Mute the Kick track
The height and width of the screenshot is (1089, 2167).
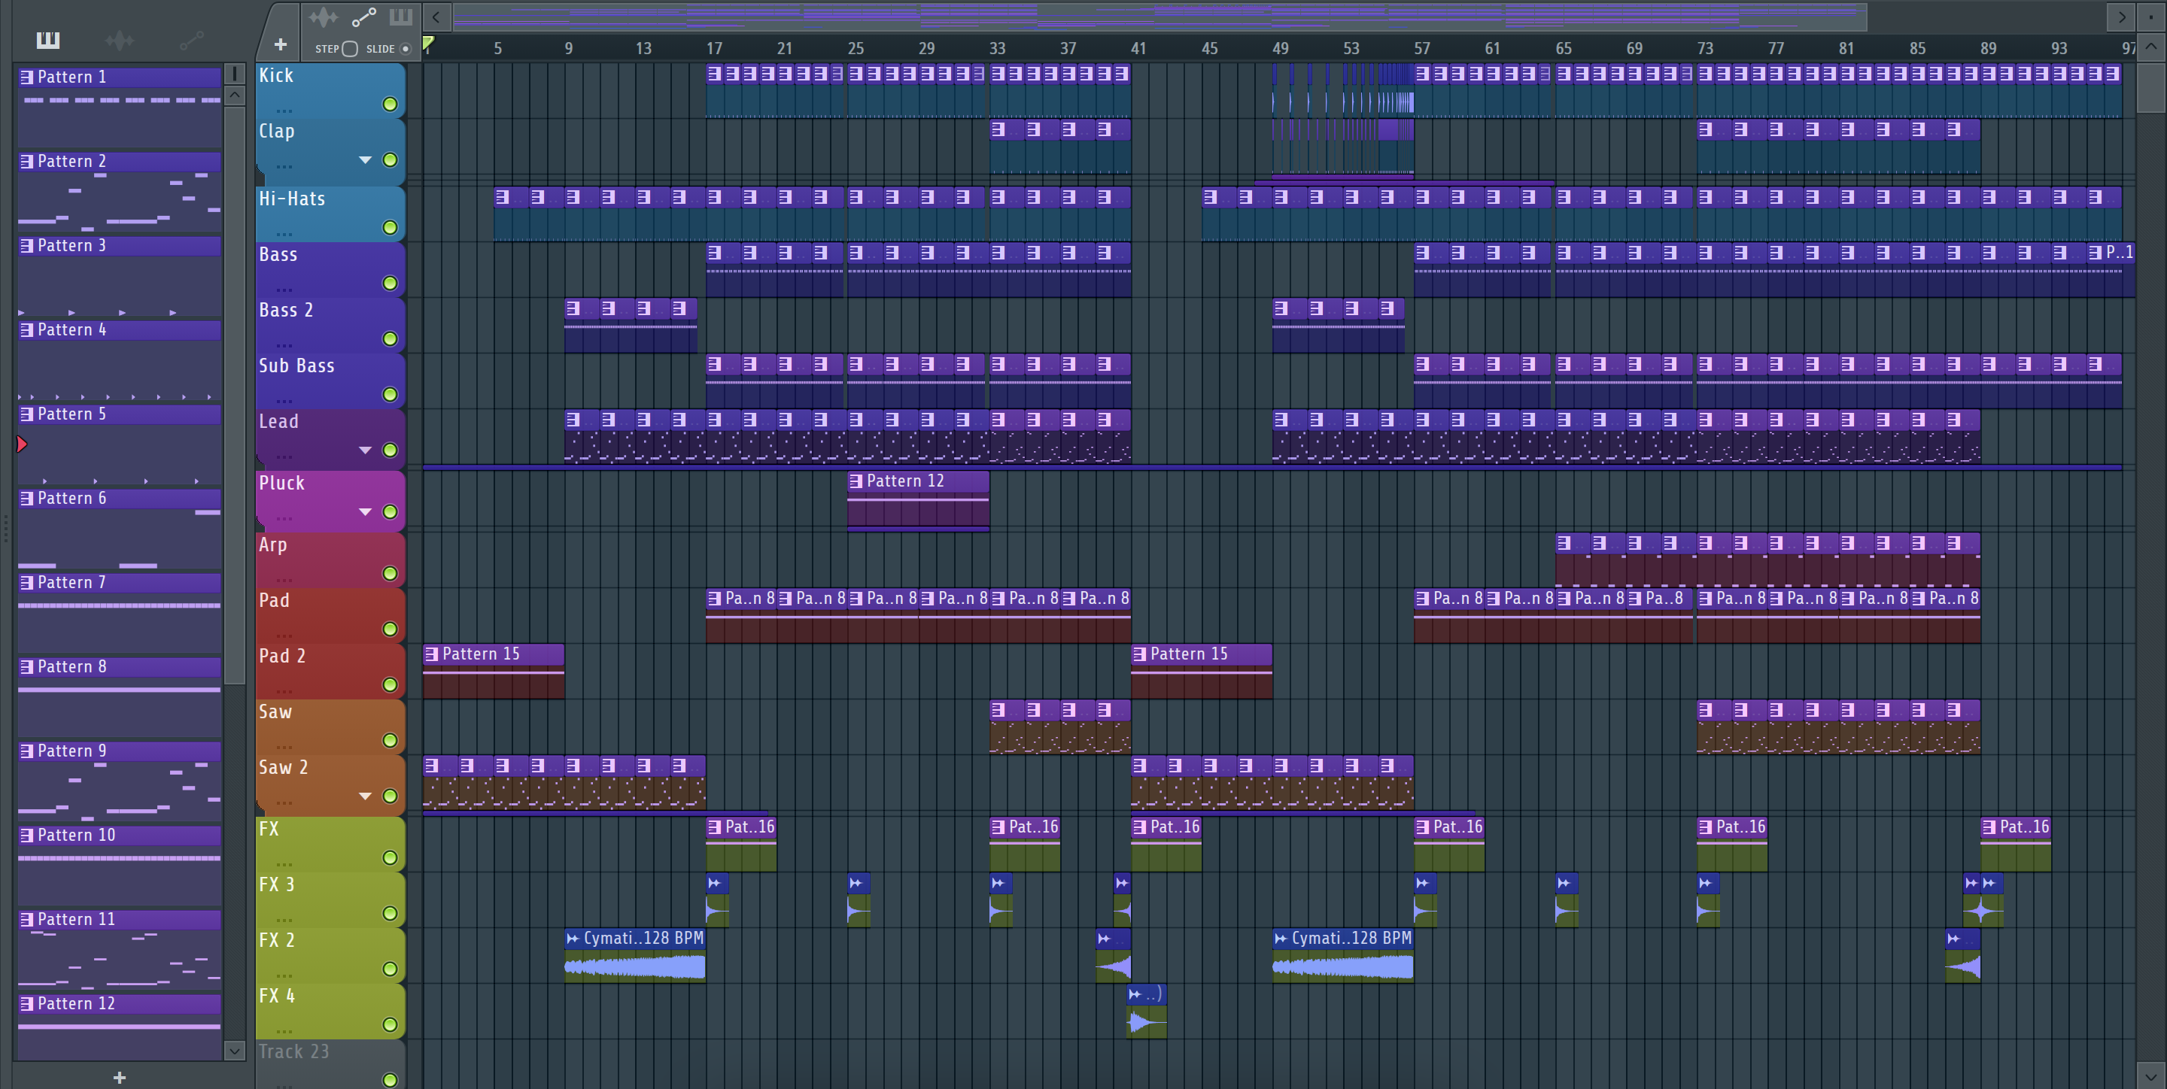[x=390, y=105]
